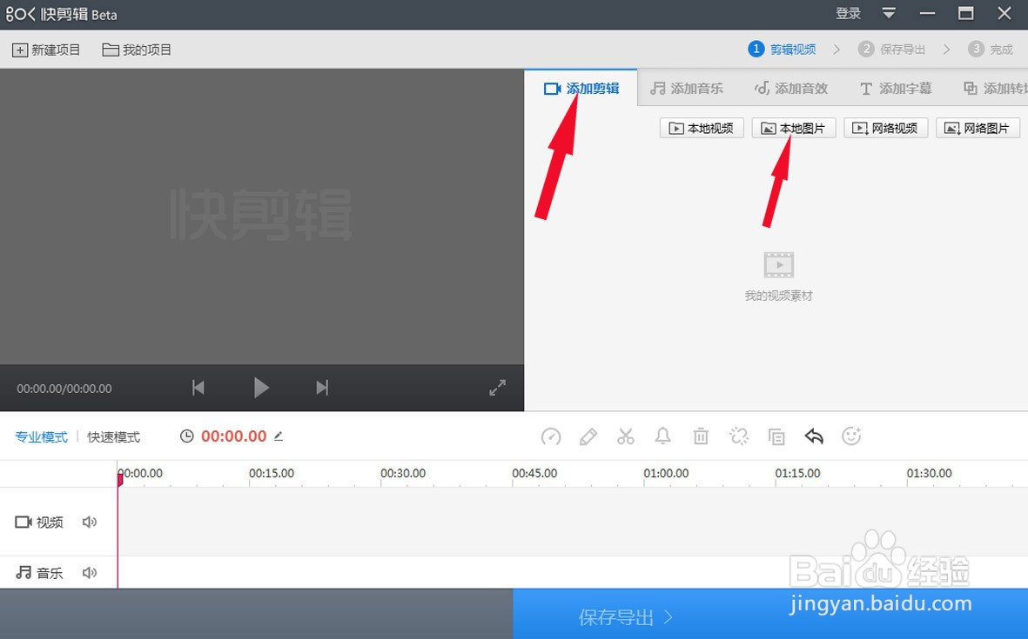The width and height of the screenshot is (1028, 639).
Task: Select the pencil edit tool
Action: pyautogui.click(x=588, y=436)
